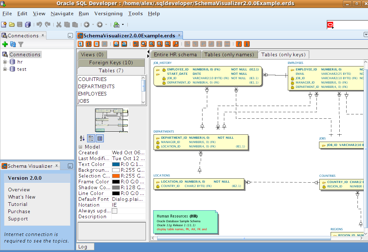Click the Reset Zoom magnifier icon
Viewport: 368px width, 252px height.
(168, 44)
